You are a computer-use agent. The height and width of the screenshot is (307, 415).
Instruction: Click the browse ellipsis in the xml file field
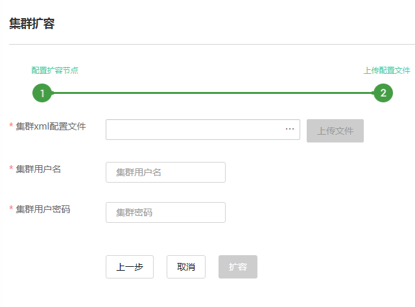click(x=290, y=130)
